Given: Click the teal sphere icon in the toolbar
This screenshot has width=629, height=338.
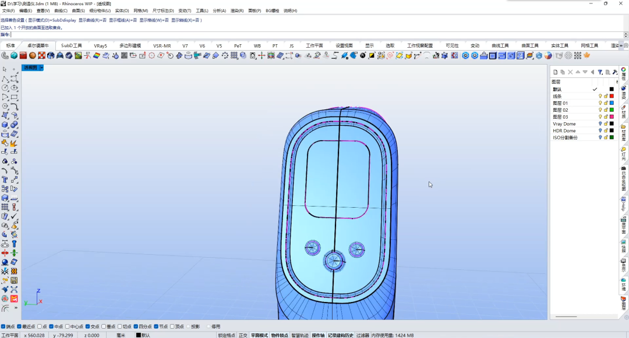Looking at the screenshot, I should [14, 56].
